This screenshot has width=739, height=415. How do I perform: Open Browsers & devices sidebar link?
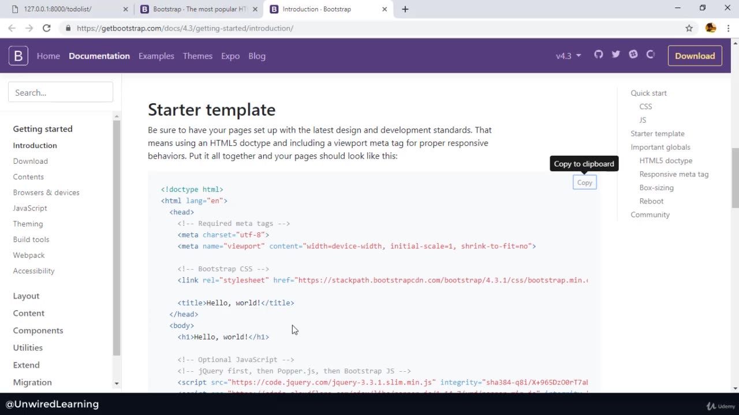[46, 192]
